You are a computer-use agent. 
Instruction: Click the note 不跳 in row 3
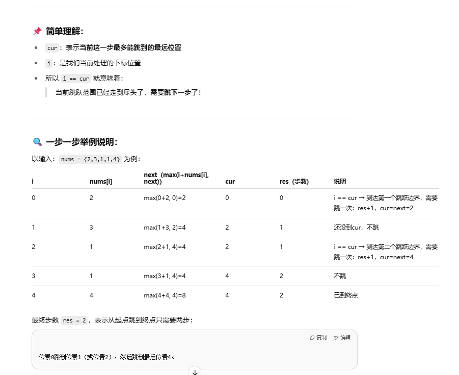click(x=340, y=276)
